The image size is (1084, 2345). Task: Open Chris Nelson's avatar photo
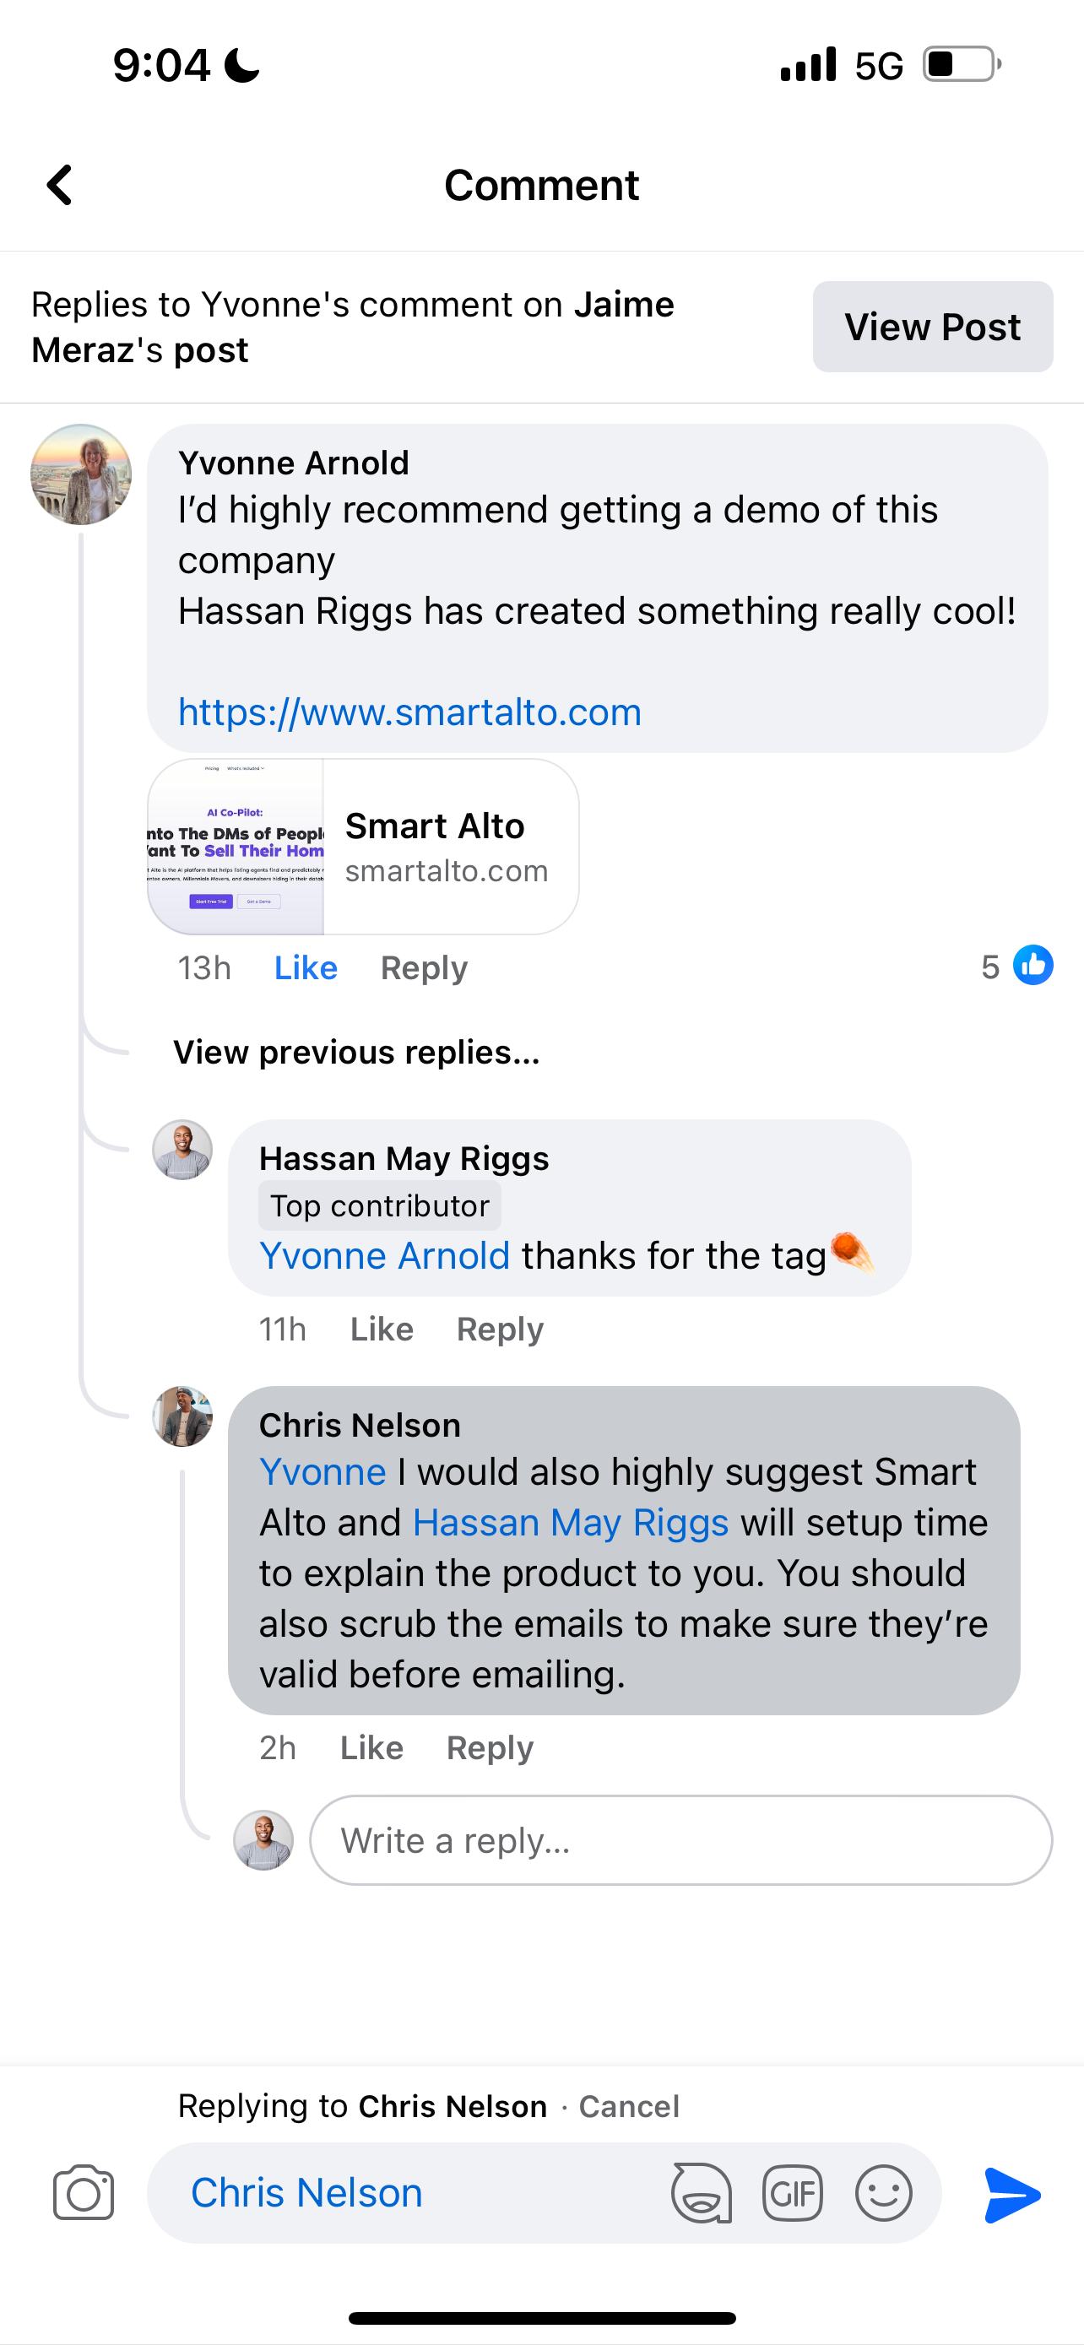pyautogui.click(x=182, y=1416)
